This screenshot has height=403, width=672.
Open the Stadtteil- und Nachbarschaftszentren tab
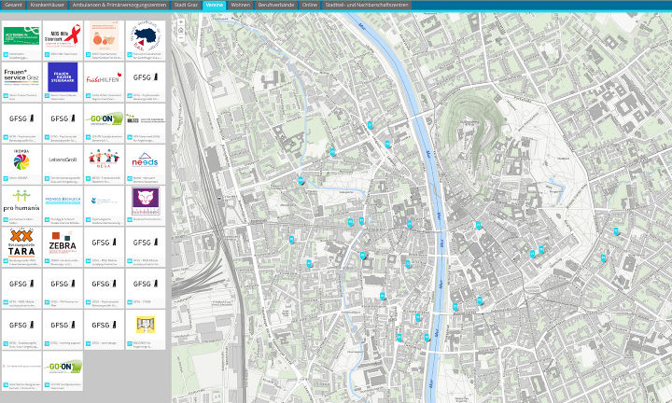coord(367,6)
